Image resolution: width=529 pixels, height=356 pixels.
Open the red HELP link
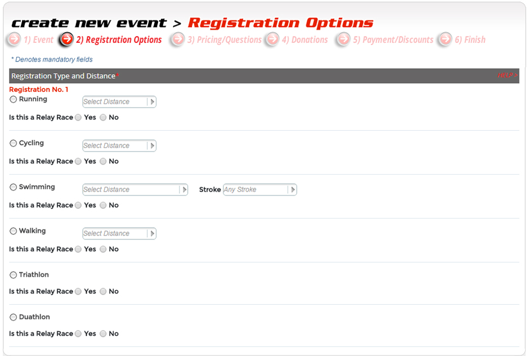pos(507,75)
